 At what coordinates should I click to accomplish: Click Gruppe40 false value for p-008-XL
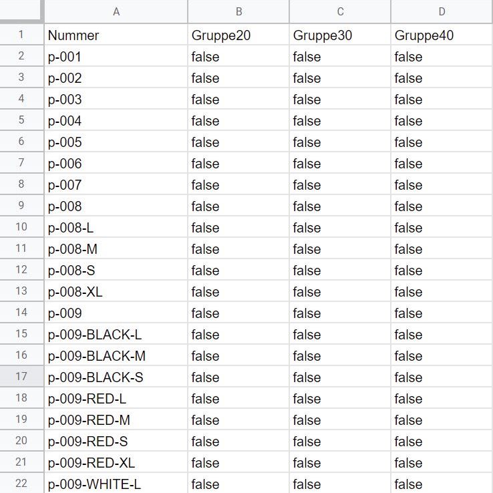pos(442,291)
